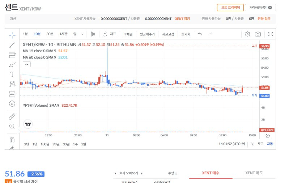Set chart range to 30일
This screenshot has width=306, height=183.
[66, 144]
